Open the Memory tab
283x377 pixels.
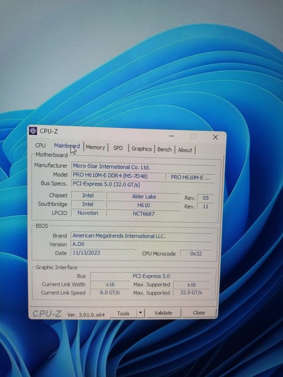tap(95, 147)
